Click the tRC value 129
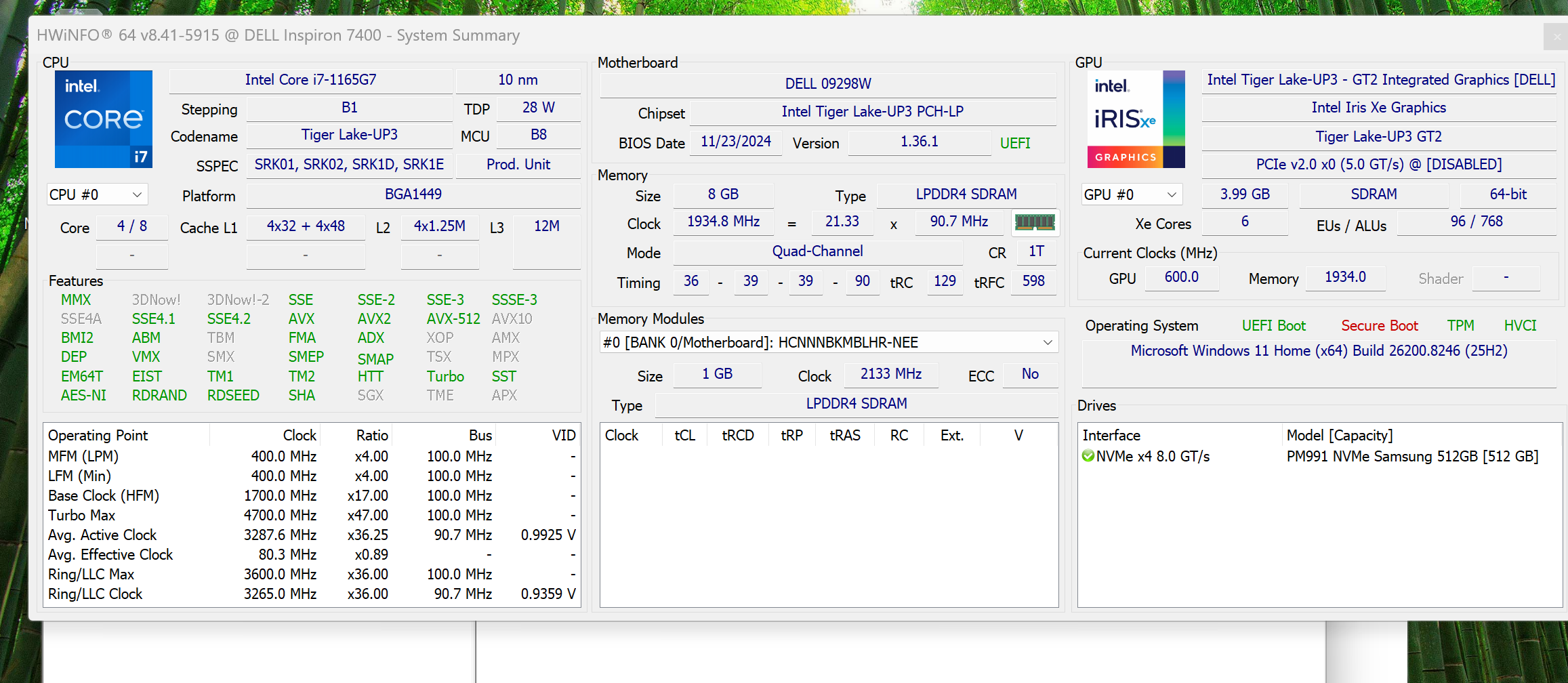 [945, 282]
